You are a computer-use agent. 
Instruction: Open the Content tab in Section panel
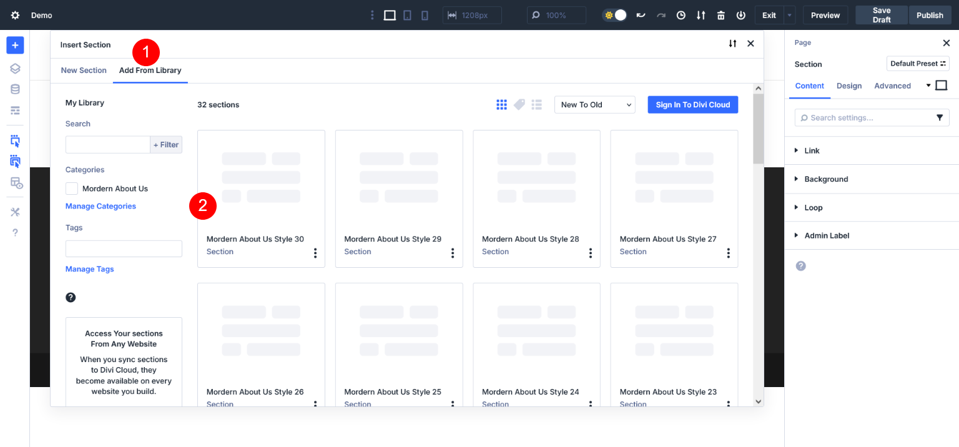coord(810,86)
